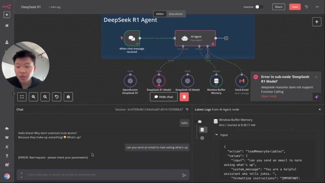Click the email request chat message
The width and height of the screenshot is (325, 183).
point(157,147)
